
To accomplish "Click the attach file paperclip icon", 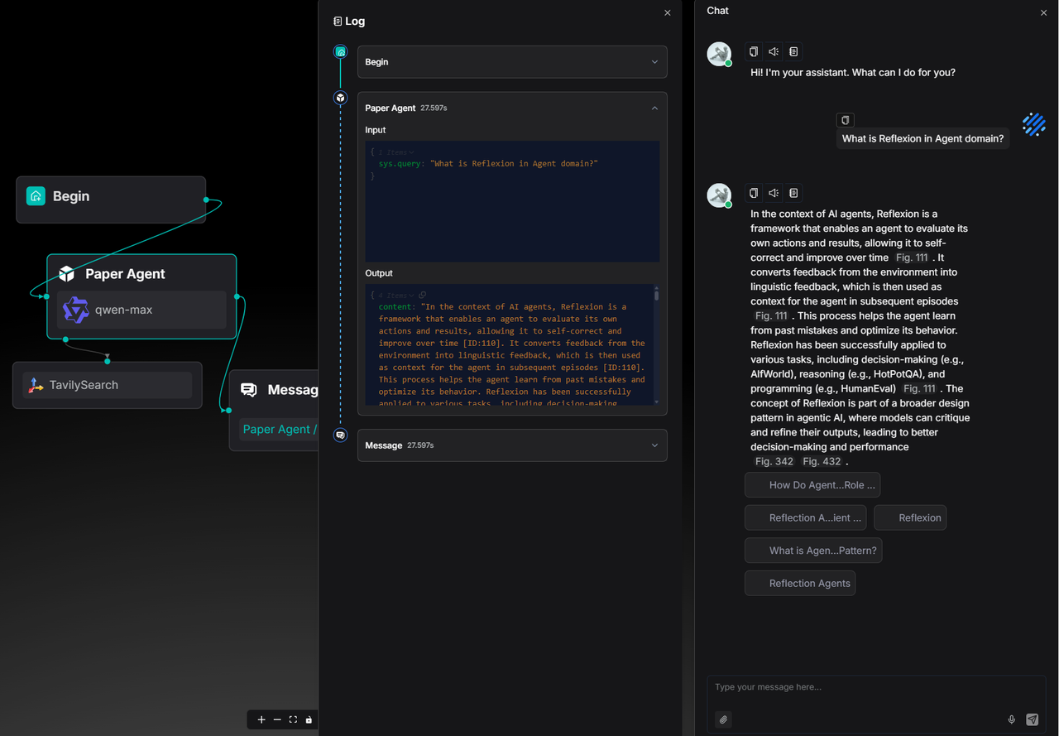I will 723,719.
